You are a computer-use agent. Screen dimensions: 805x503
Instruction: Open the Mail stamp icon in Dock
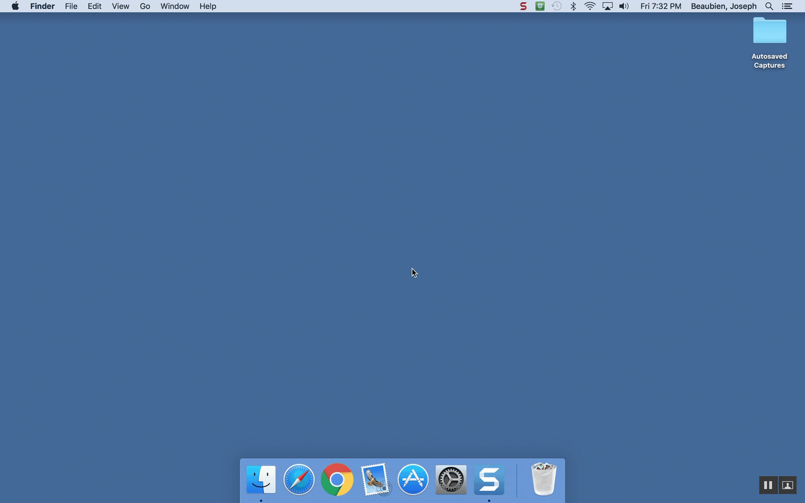375,479
